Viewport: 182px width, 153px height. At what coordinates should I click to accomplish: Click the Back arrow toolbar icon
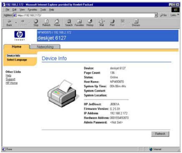pyautogui.click(x=9, y=21)
